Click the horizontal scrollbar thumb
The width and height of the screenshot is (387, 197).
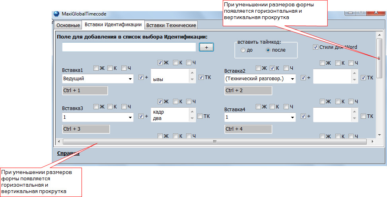[215, 141]
